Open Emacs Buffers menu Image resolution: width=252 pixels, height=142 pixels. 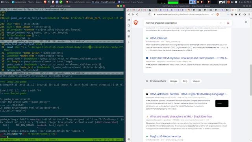28,9
